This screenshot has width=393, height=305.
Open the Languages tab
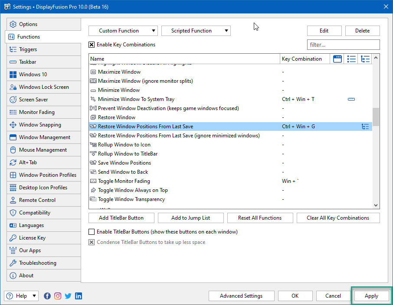point(44,225)
